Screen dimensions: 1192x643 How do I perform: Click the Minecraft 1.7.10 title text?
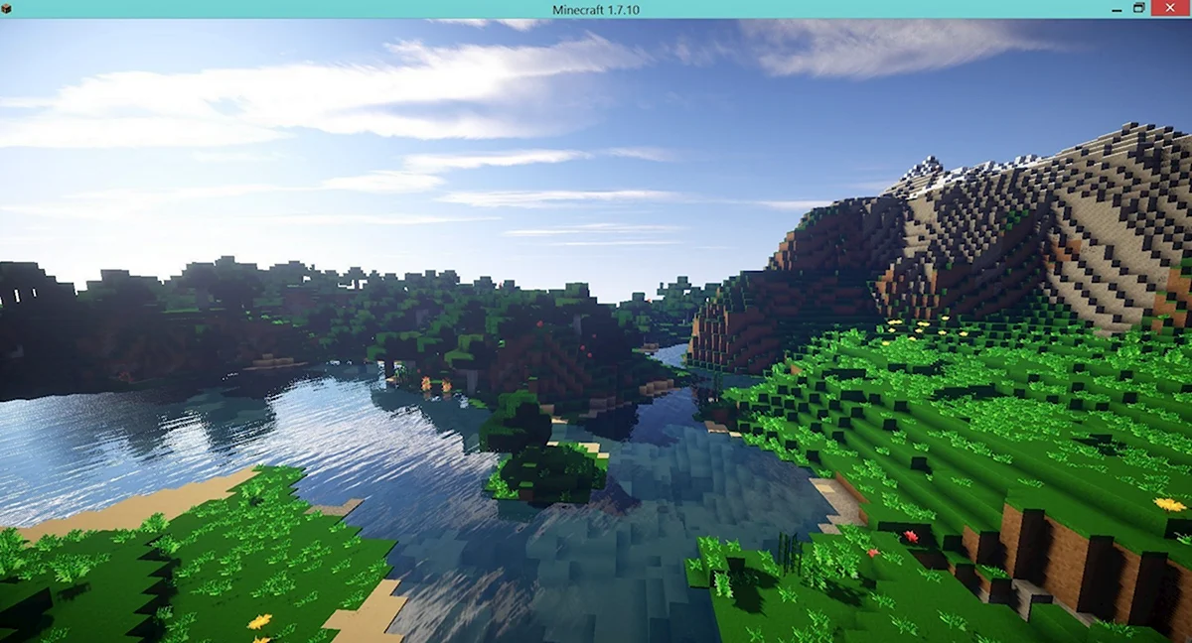click(596, 9)
